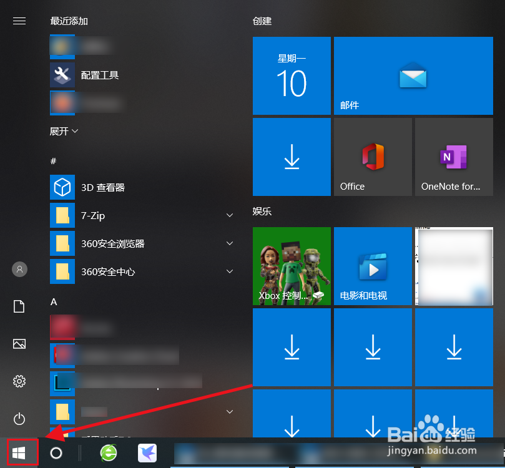Expand the 展开 recently added list
This screenshot has width=505, height=468.
click(x=64, y=131)
